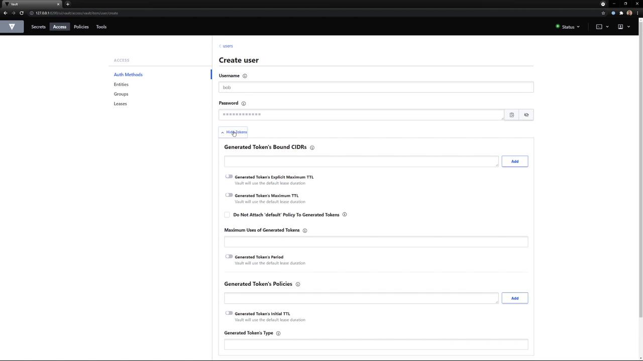Reload the page with browser refresh icon
643x361 pixels.
(21, 13)
